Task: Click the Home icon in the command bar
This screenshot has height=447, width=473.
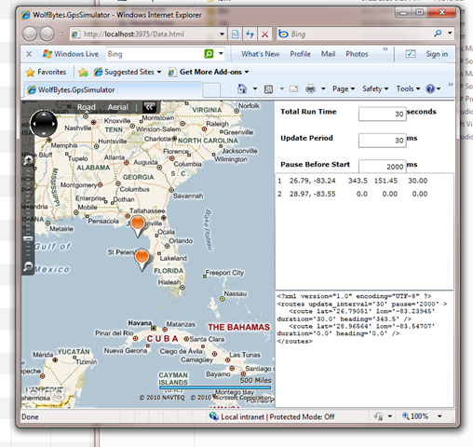Action: click(242, 88)
